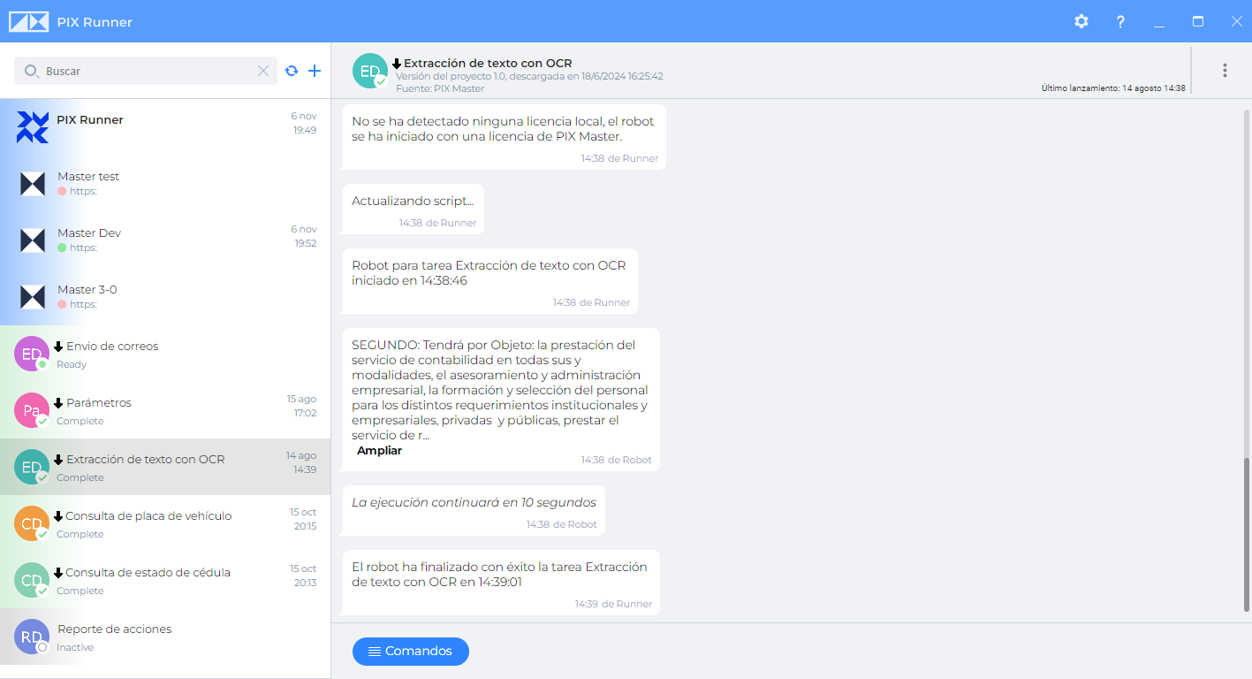The image size is (1252, 679).
Task: Click the download arrow next to Envío de correos
Action: click(58, 347)
